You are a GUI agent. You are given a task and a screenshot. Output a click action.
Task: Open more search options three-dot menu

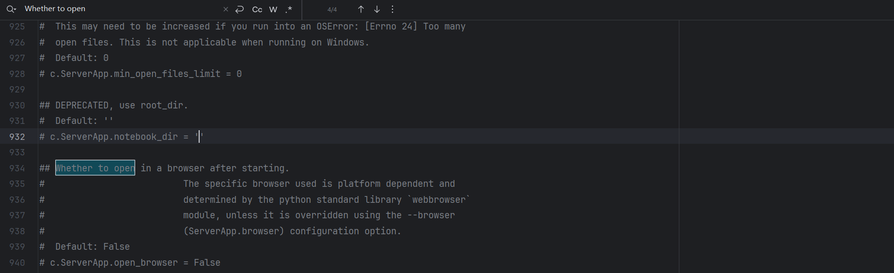(392, 9)
